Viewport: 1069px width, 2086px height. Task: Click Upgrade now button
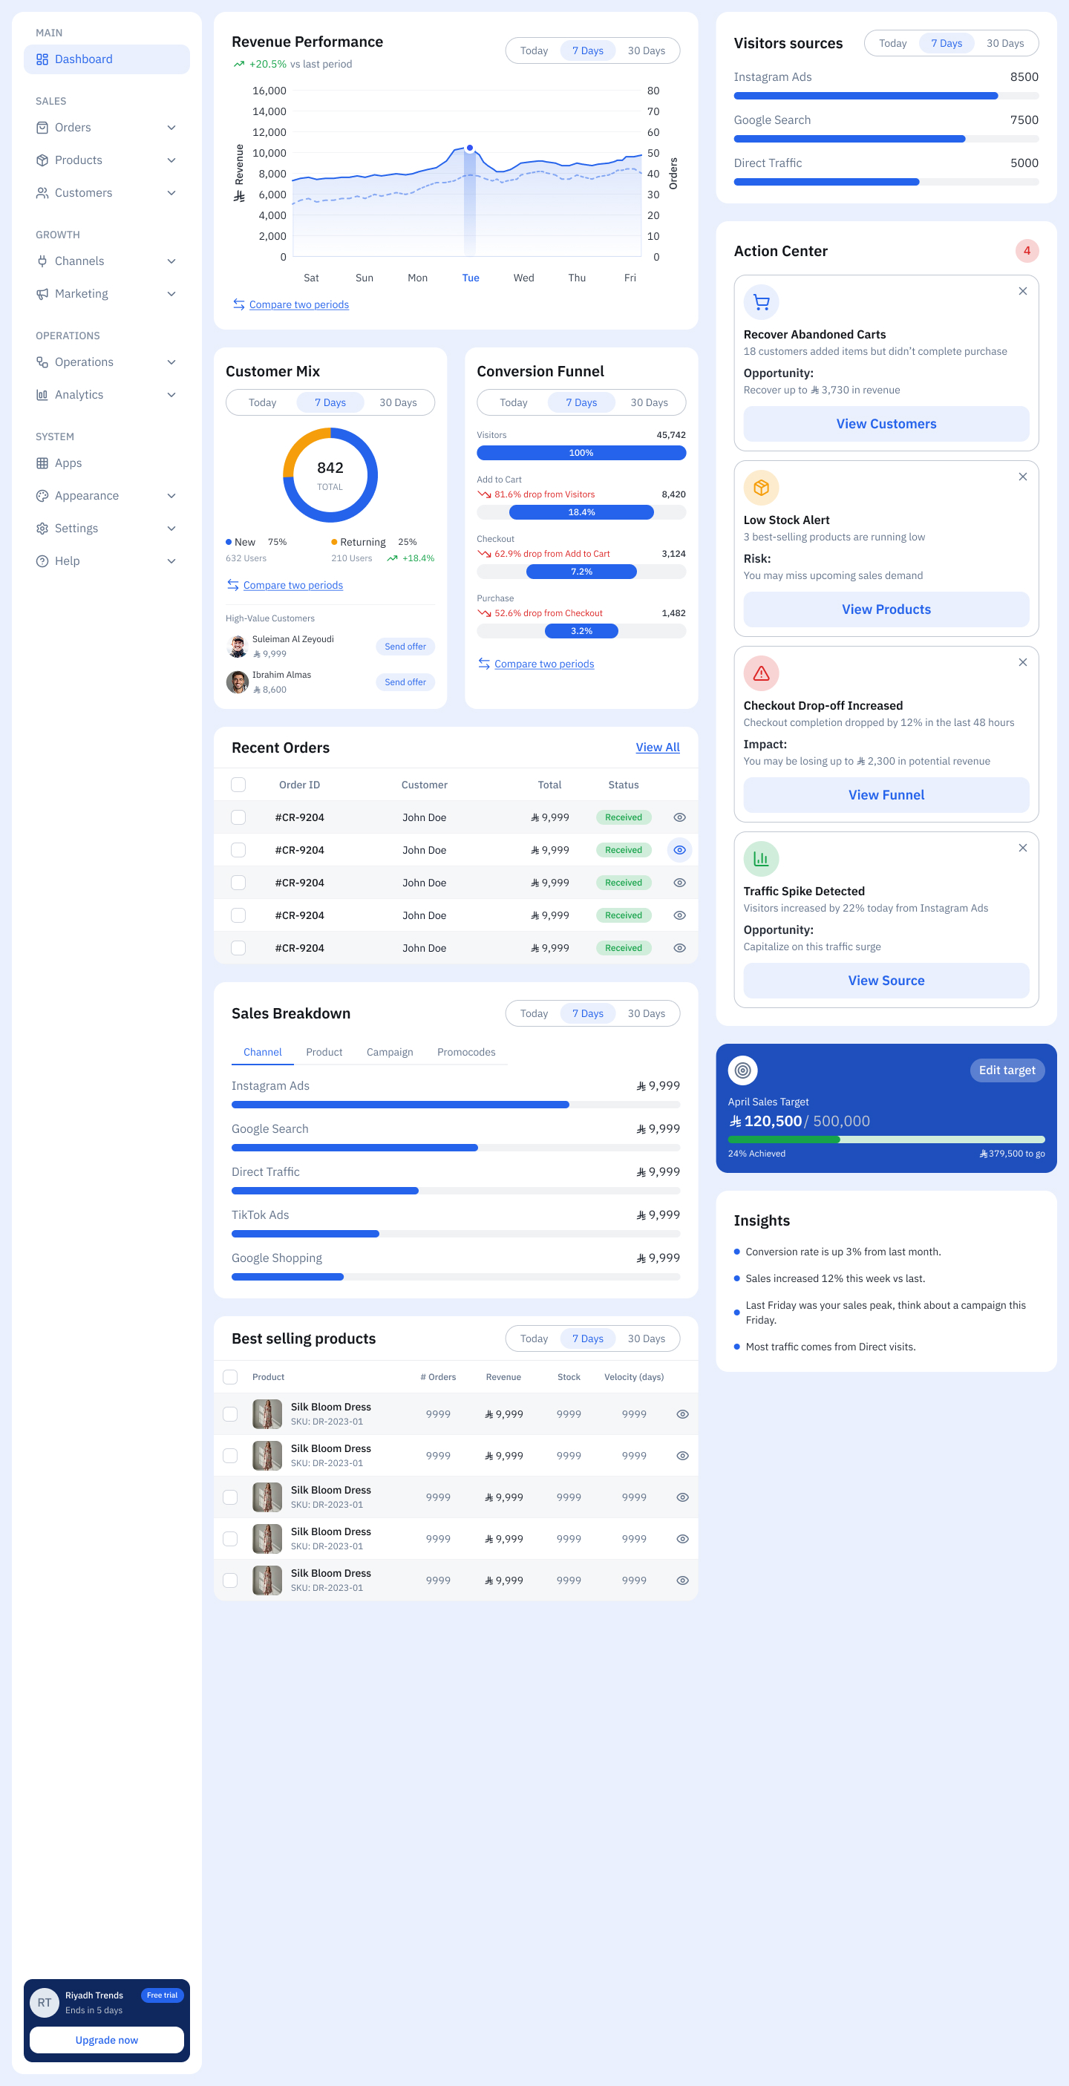(107, 2040)
